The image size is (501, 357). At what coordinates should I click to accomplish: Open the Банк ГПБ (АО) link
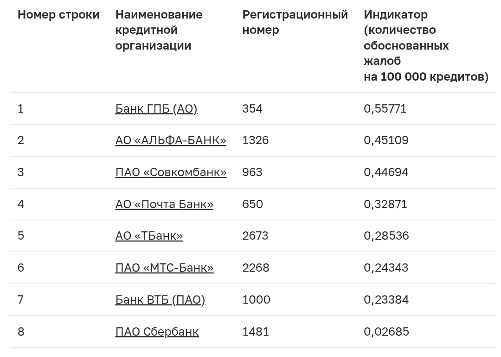coord(156,109)
